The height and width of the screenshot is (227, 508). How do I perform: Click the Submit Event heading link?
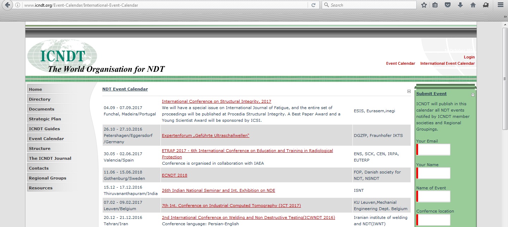431,94
